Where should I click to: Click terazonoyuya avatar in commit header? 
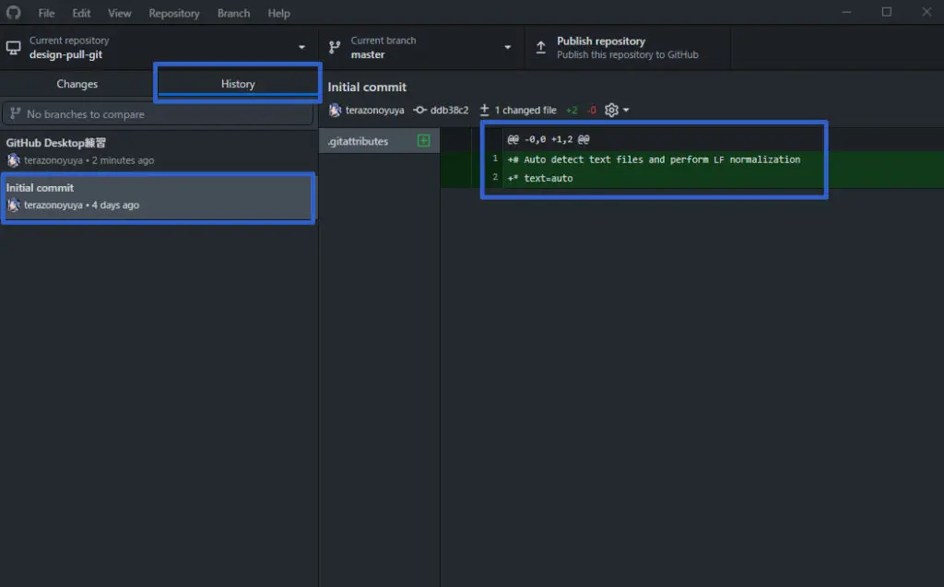[x=336, y=111]
